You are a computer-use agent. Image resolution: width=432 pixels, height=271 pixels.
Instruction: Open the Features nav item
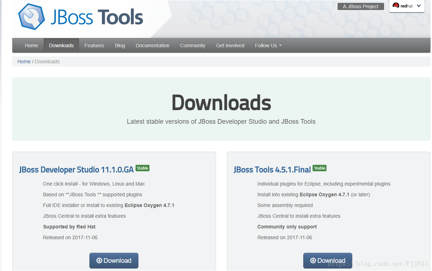point(94,45)
